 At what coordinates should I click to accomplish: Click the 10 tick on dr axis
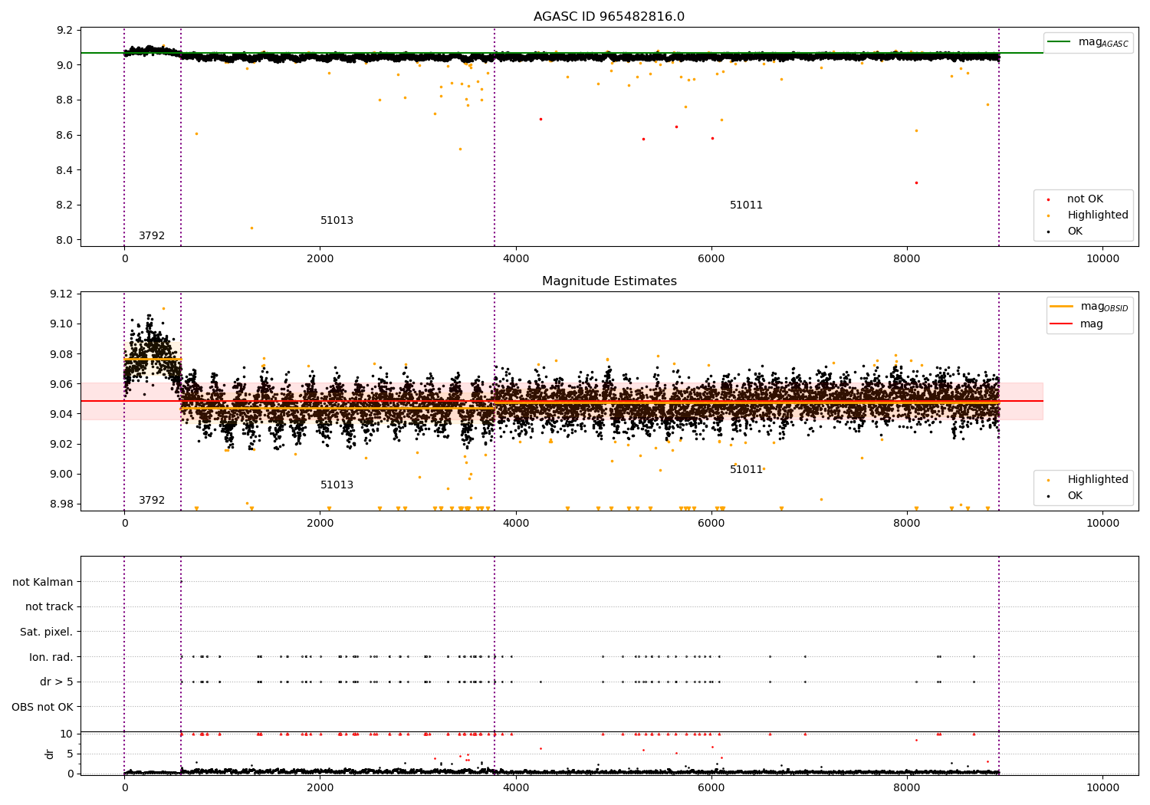(67, 734)
